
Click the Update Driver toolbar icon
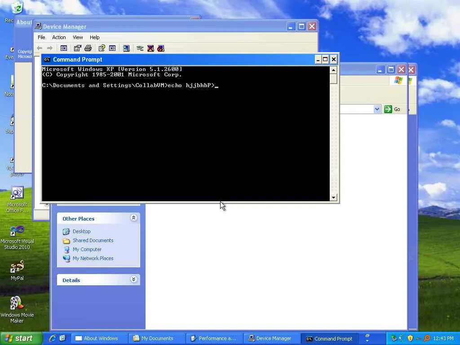point(140,49)
